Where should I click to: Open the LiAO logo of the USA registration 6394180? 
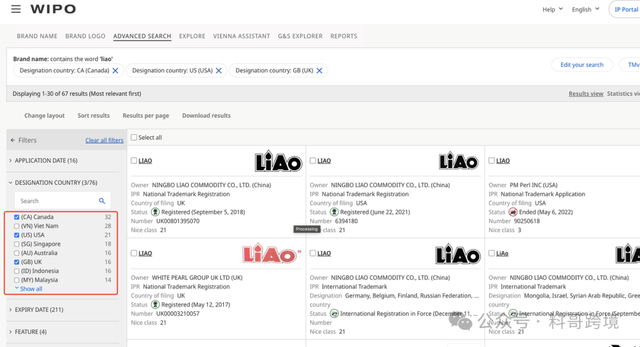(459, 160)
